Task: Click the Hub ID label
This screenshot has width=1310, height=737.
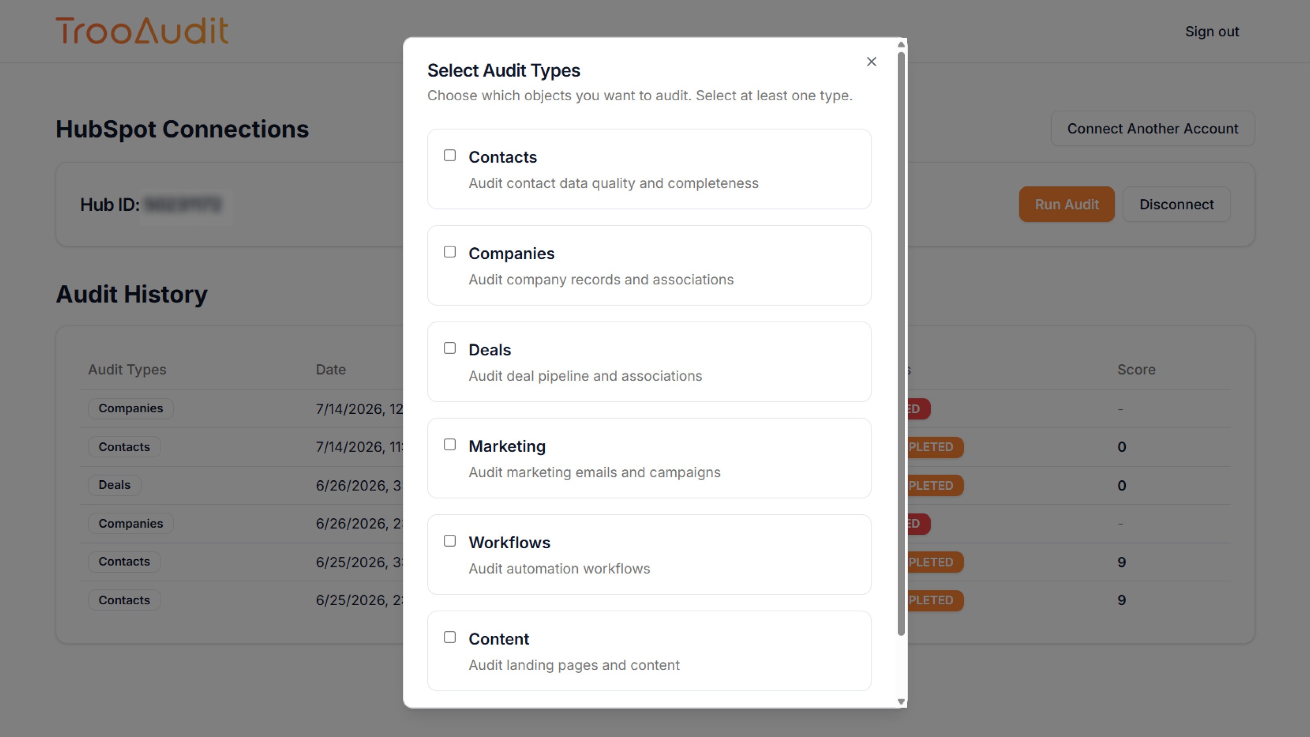Action: [x=110, y=204]
